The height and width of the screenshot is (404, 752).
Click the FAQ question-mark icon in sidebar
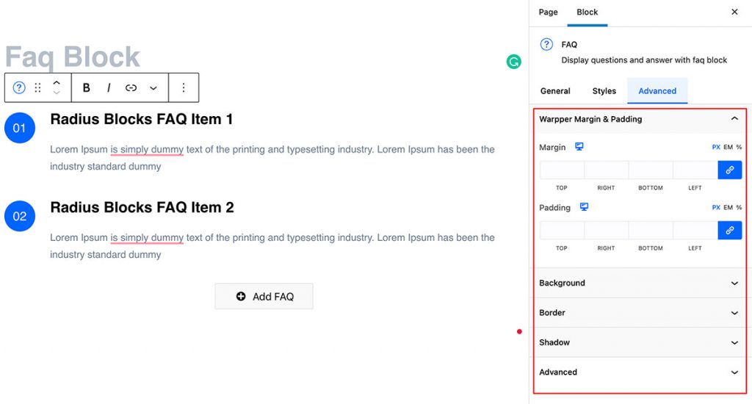(546, 45)
